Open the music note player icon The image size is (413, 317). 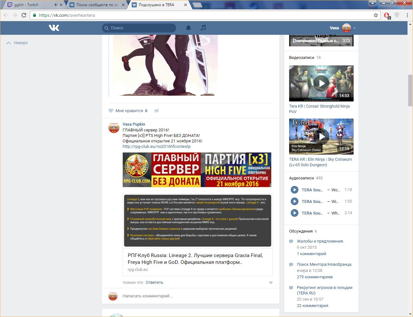coord(203,28)
